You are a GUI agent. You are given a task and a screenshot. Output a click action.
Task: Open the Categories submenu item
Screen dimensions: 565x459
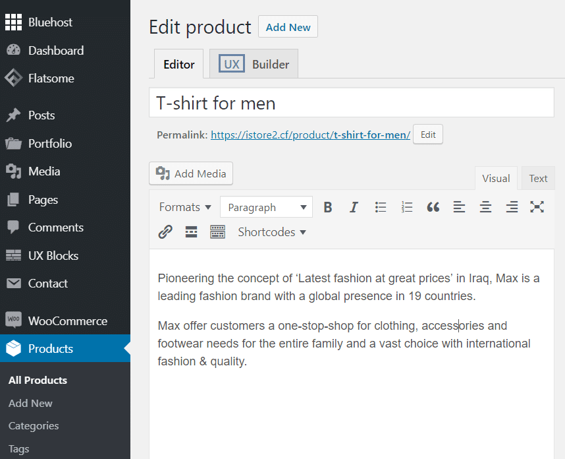tap(34, 426)
